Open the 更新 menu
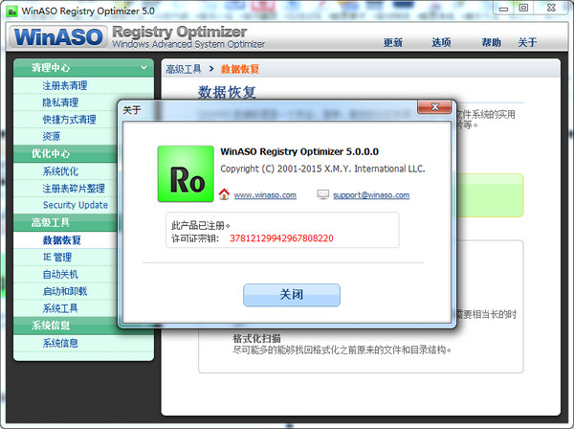The image size is (574, 429). [x=393, y=42]
